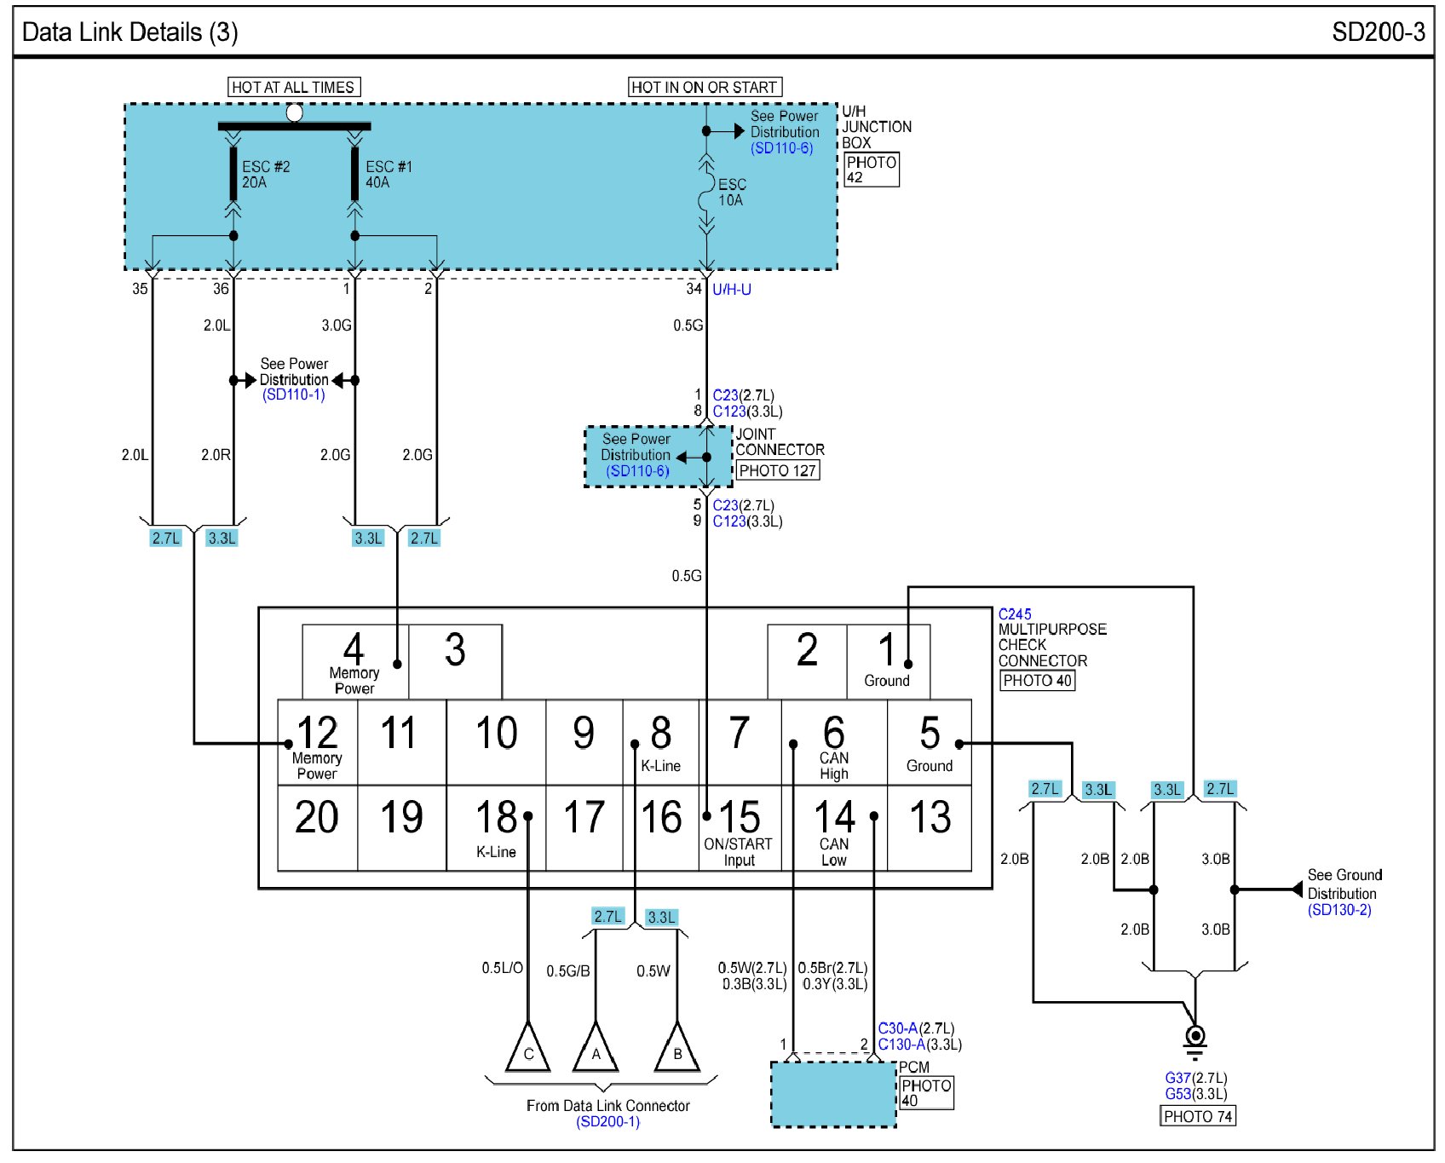Click the triangle connector labeled A
Screen dimensions: 1445x1163
click(596, 1049)
